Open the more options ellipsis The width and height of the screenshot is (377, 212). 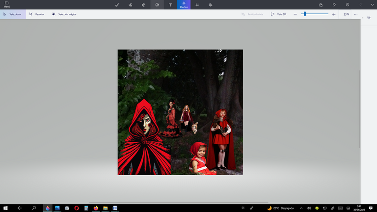pyautogui.click(x=356, y=14)
